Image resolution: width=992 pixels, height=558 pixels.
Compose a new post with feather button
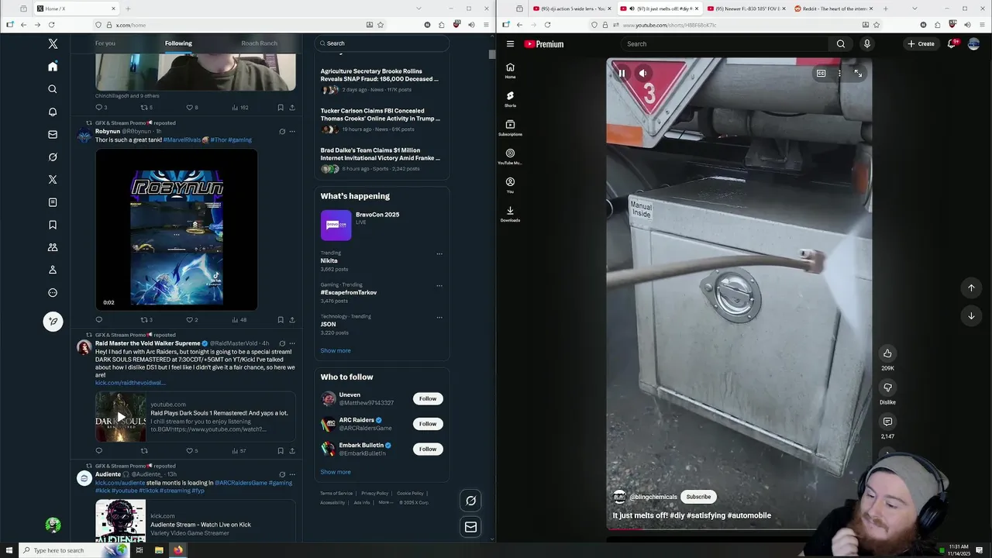(53, 321)
